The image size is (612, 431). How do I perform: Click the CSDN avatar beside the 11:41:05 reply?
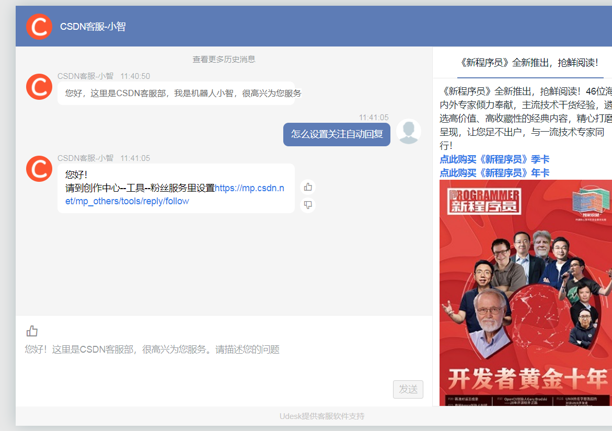coord(39,169)
